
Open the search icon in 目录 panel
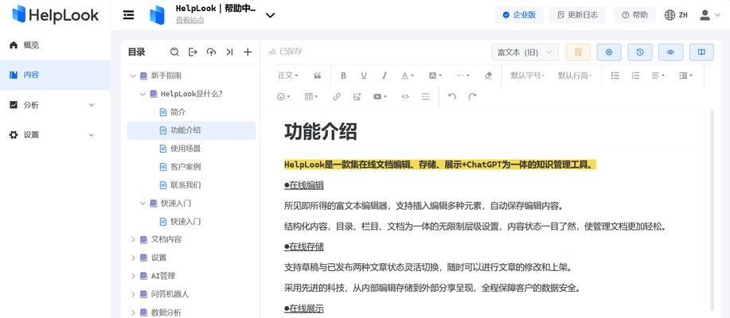(174, 52)
